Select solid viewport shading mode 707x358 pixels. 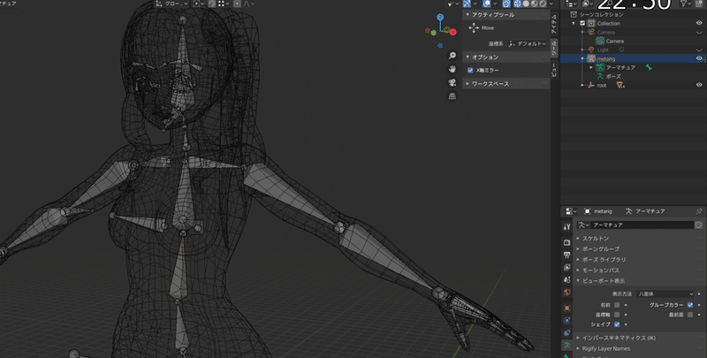pos(526,4)
